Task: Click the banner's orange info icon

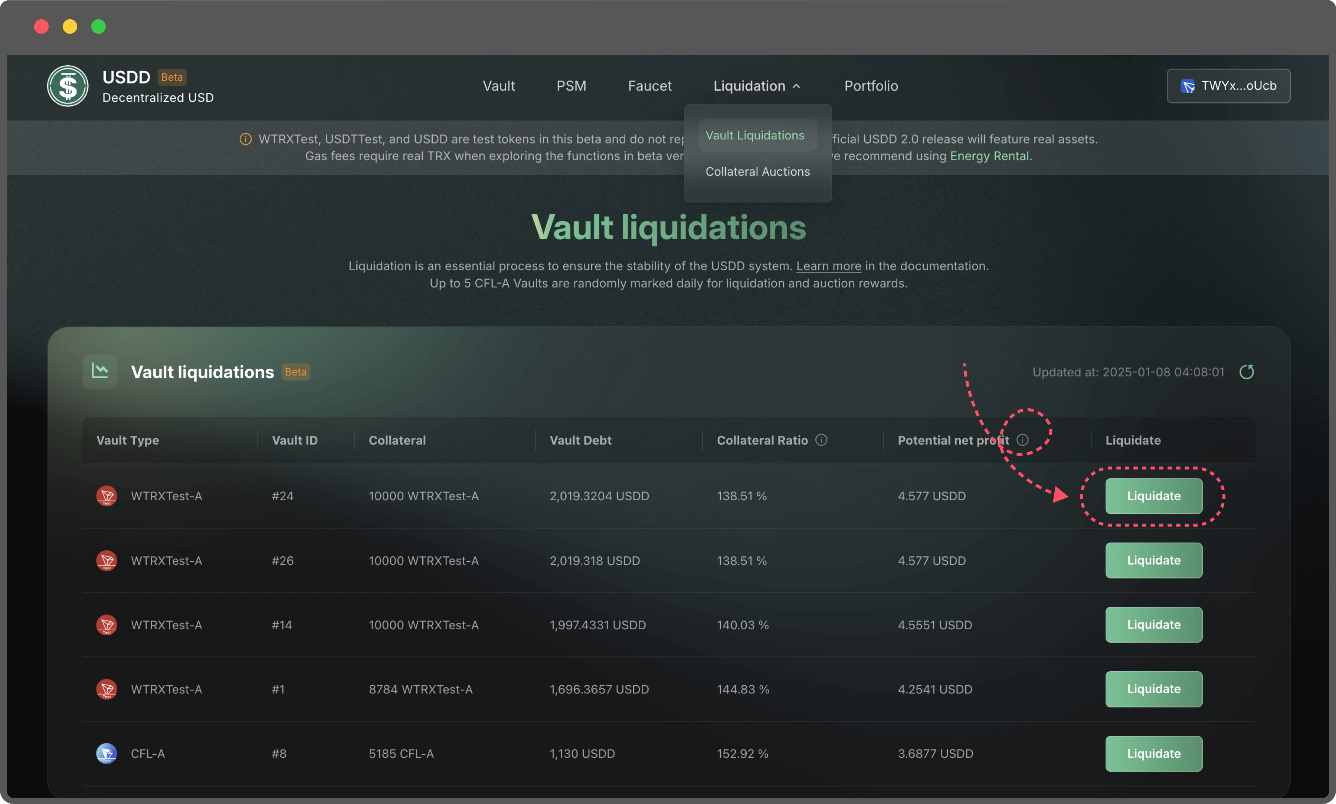Action: point(246,139)
